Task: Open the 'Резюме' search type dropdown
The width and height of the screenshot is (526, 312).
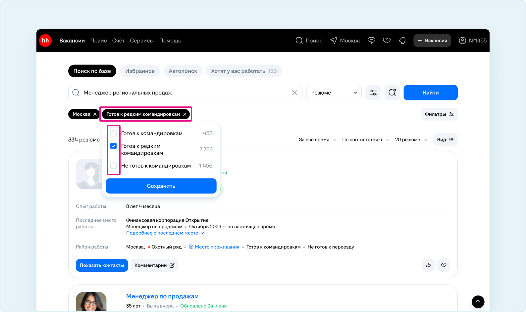Action: point(334,93)
